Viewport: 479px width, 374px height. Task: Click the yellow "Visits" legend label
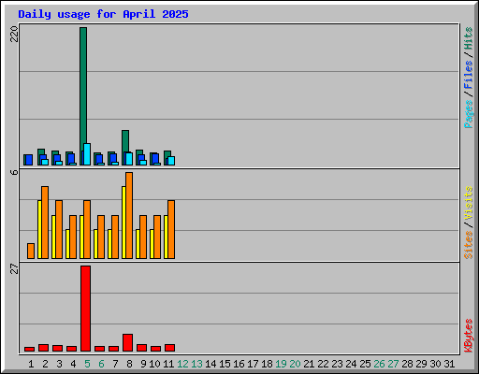[468, 203]
